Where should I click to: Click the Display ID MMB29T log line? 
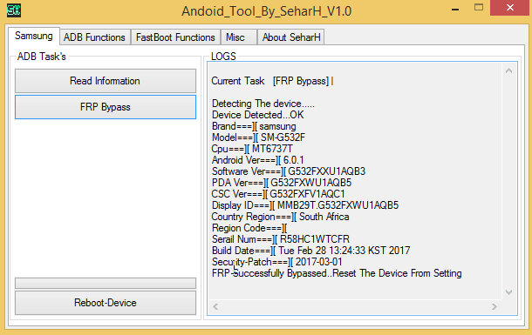(x=305, y=205)
